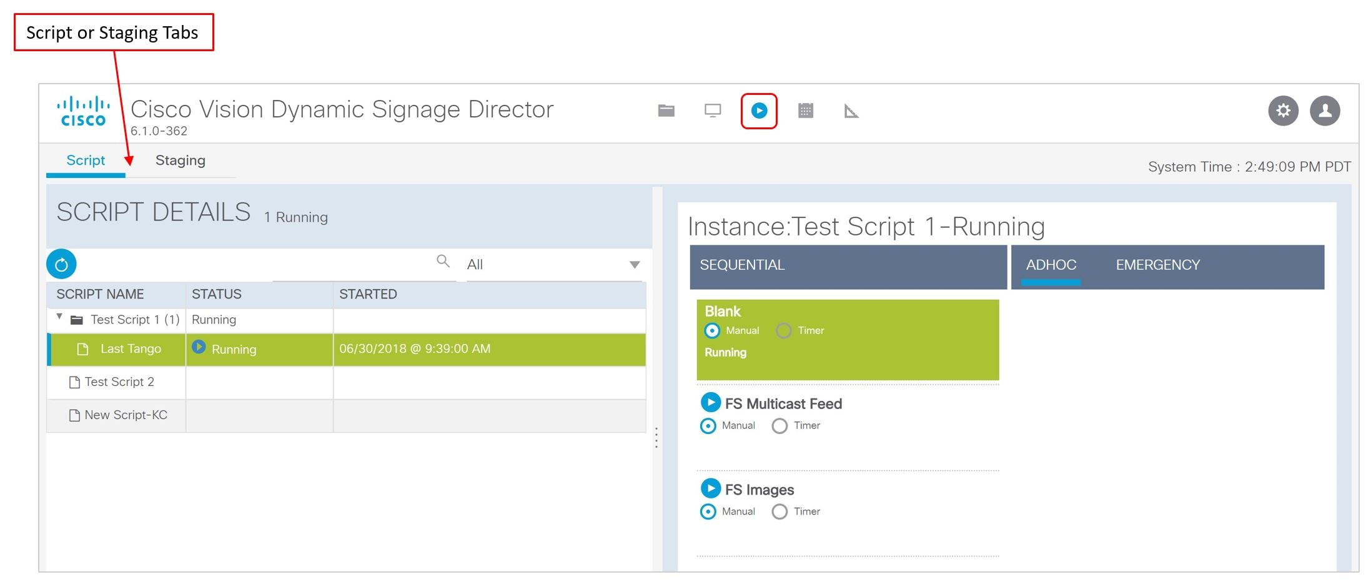Click the Blank state card title
This screenshot has width=1371, height=582.
tap(723, 311)
